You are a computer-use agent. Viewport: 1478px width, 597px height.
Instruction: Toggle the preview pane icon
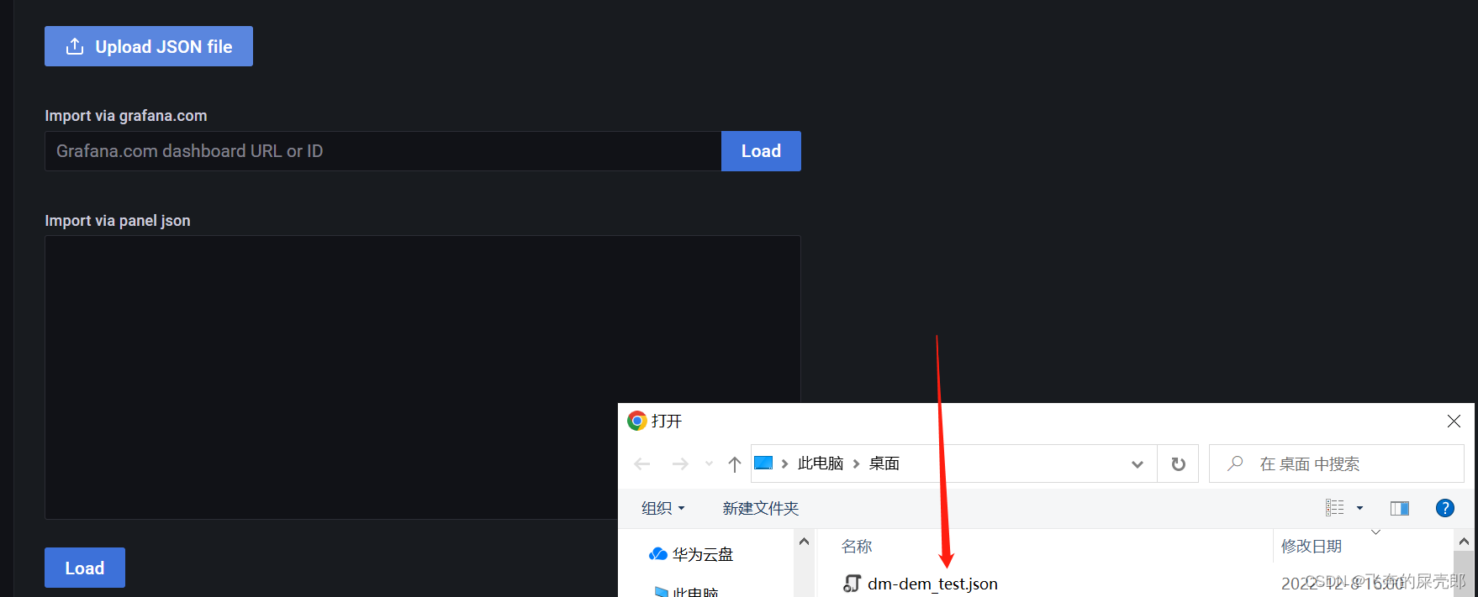point(1400,508)
